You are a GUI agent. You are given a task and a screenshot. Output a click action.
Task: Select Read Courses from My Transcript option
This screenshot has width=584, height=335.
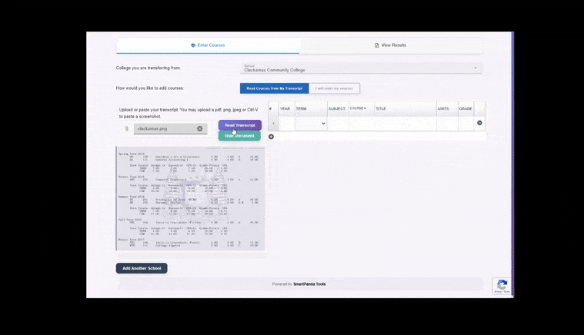pos(275,88)
